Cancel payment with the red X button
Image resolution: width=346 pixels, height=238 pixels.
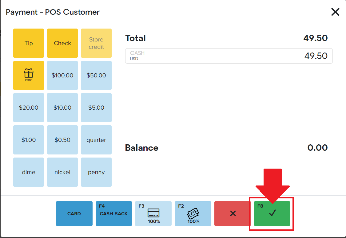tap(233, 213)
